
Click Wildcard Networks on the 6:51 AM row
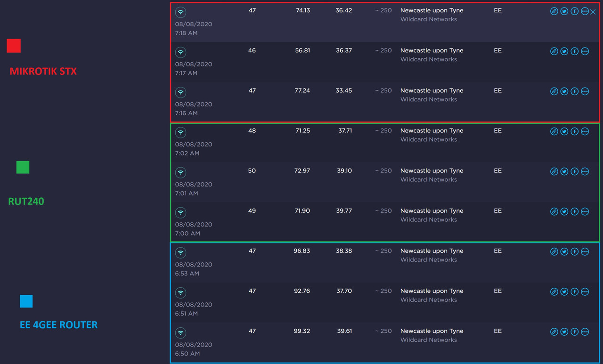429,300
